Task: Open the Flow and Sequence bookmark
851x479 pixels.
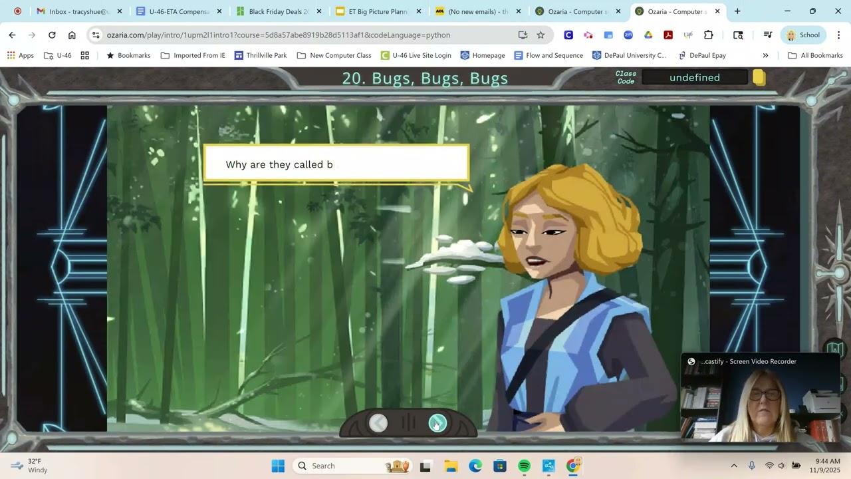Action: (x=548, y=55)
